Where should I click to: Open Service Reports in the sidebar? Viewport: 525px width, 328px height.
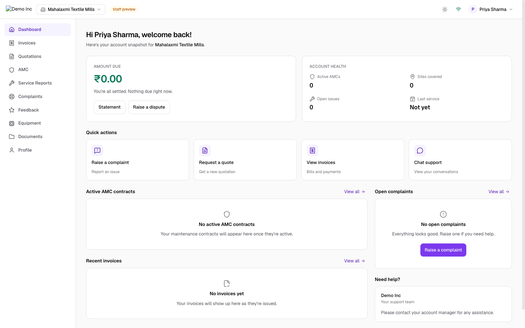[x=38, y=83]
